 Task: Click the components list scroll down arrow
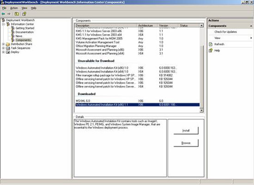tap(201, 111)
